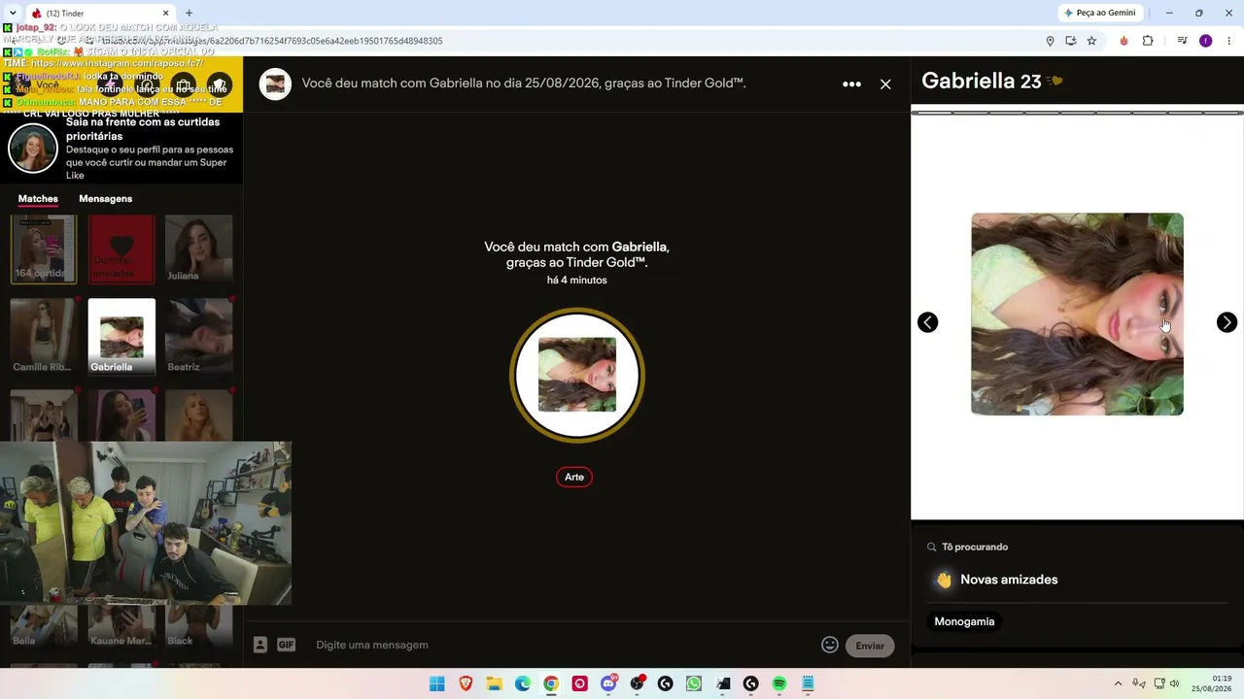Image resolution: width=1244 pixels, height=699 pixels.
Task: Open the Gabriella match thumbnail
Action: pos(121,337)
